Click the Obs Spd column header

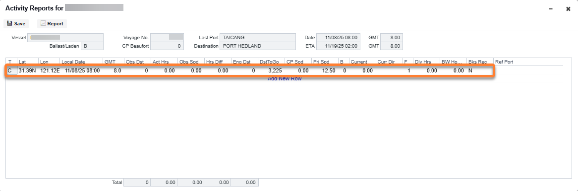pos(191,62)
